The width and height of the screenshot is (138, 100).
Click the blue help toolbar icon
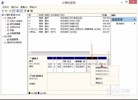point(18,11)
